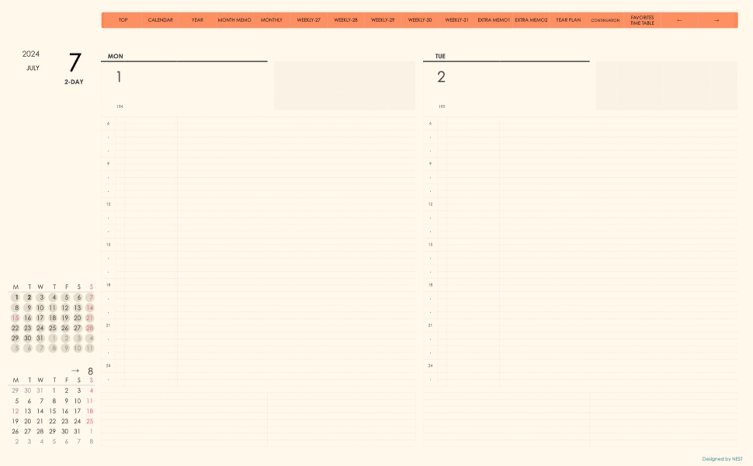Image resolution: width=753 pixels, height=466 pixels.
Task: Click Tuesday's large date number 2
Action: (441, 76)
